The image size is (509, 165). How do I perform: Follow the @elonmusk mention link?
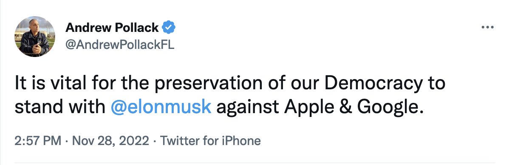pos(161,107)
